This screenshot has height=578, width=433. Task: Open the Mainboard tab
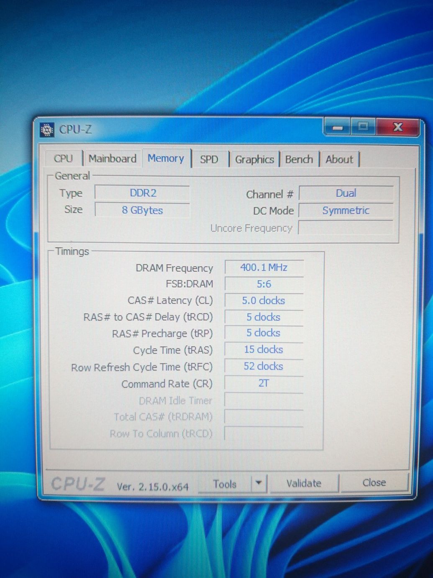click(113, 159)
